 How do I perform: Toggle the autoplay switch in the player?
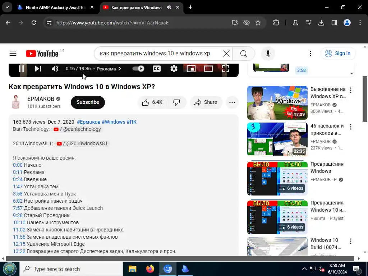pyautogui.click(x=138, y=69)
